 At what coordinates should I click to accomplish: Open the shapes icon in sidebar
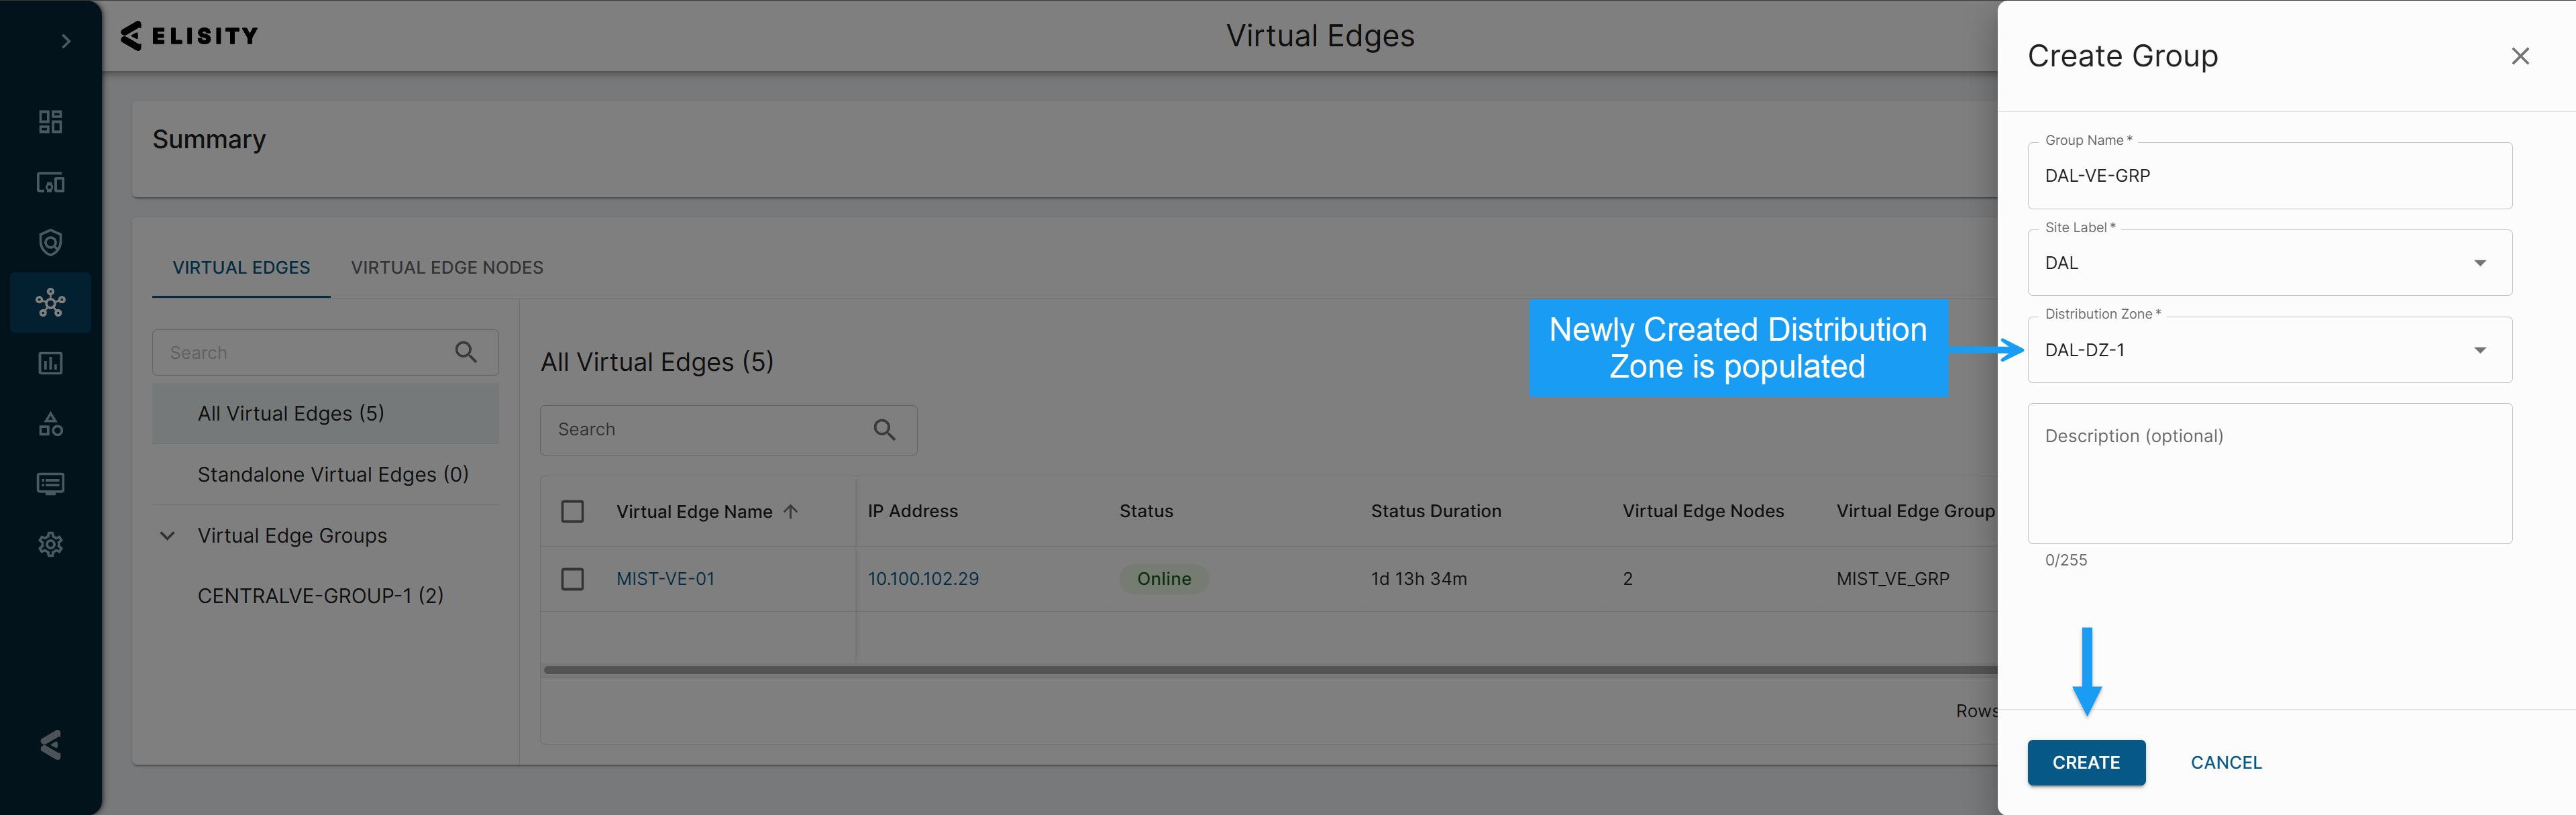(x=50, y=424)
